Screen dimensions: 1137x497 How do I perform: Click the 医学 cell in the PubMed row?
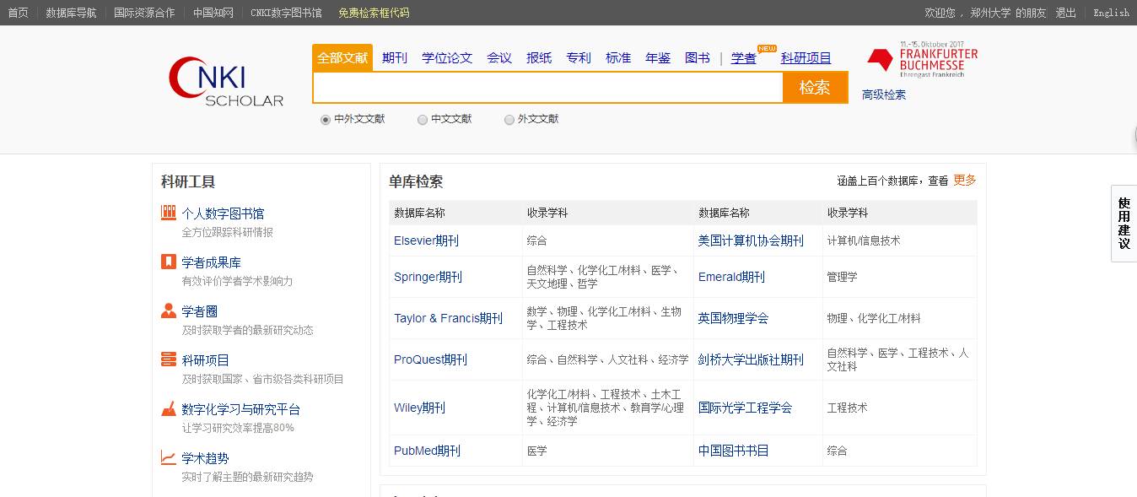coord(537,451)
